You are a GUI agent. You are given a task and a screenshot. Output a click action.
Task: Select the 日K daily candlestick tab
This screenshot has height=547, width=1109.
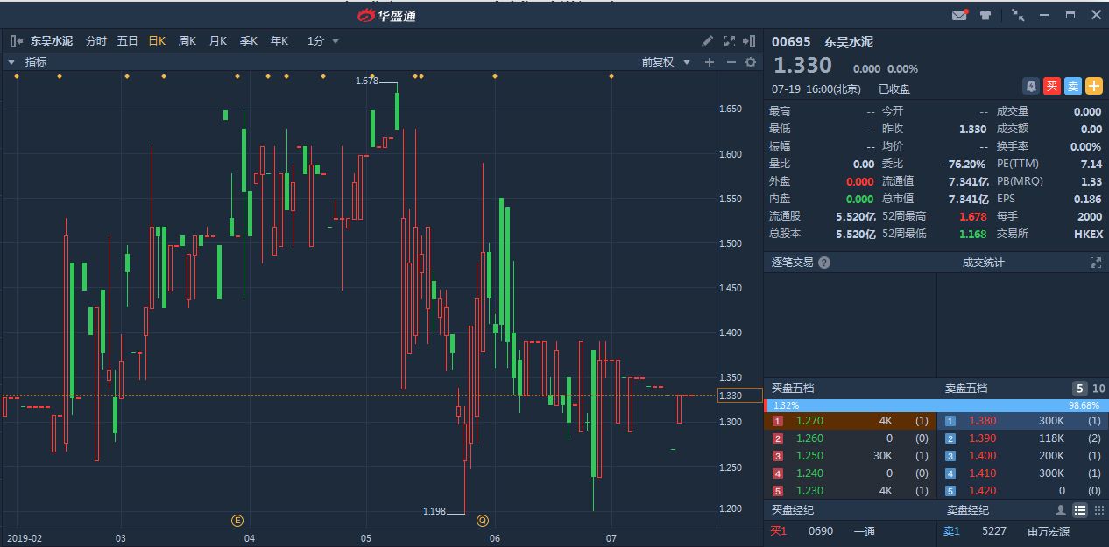[157, 41]
